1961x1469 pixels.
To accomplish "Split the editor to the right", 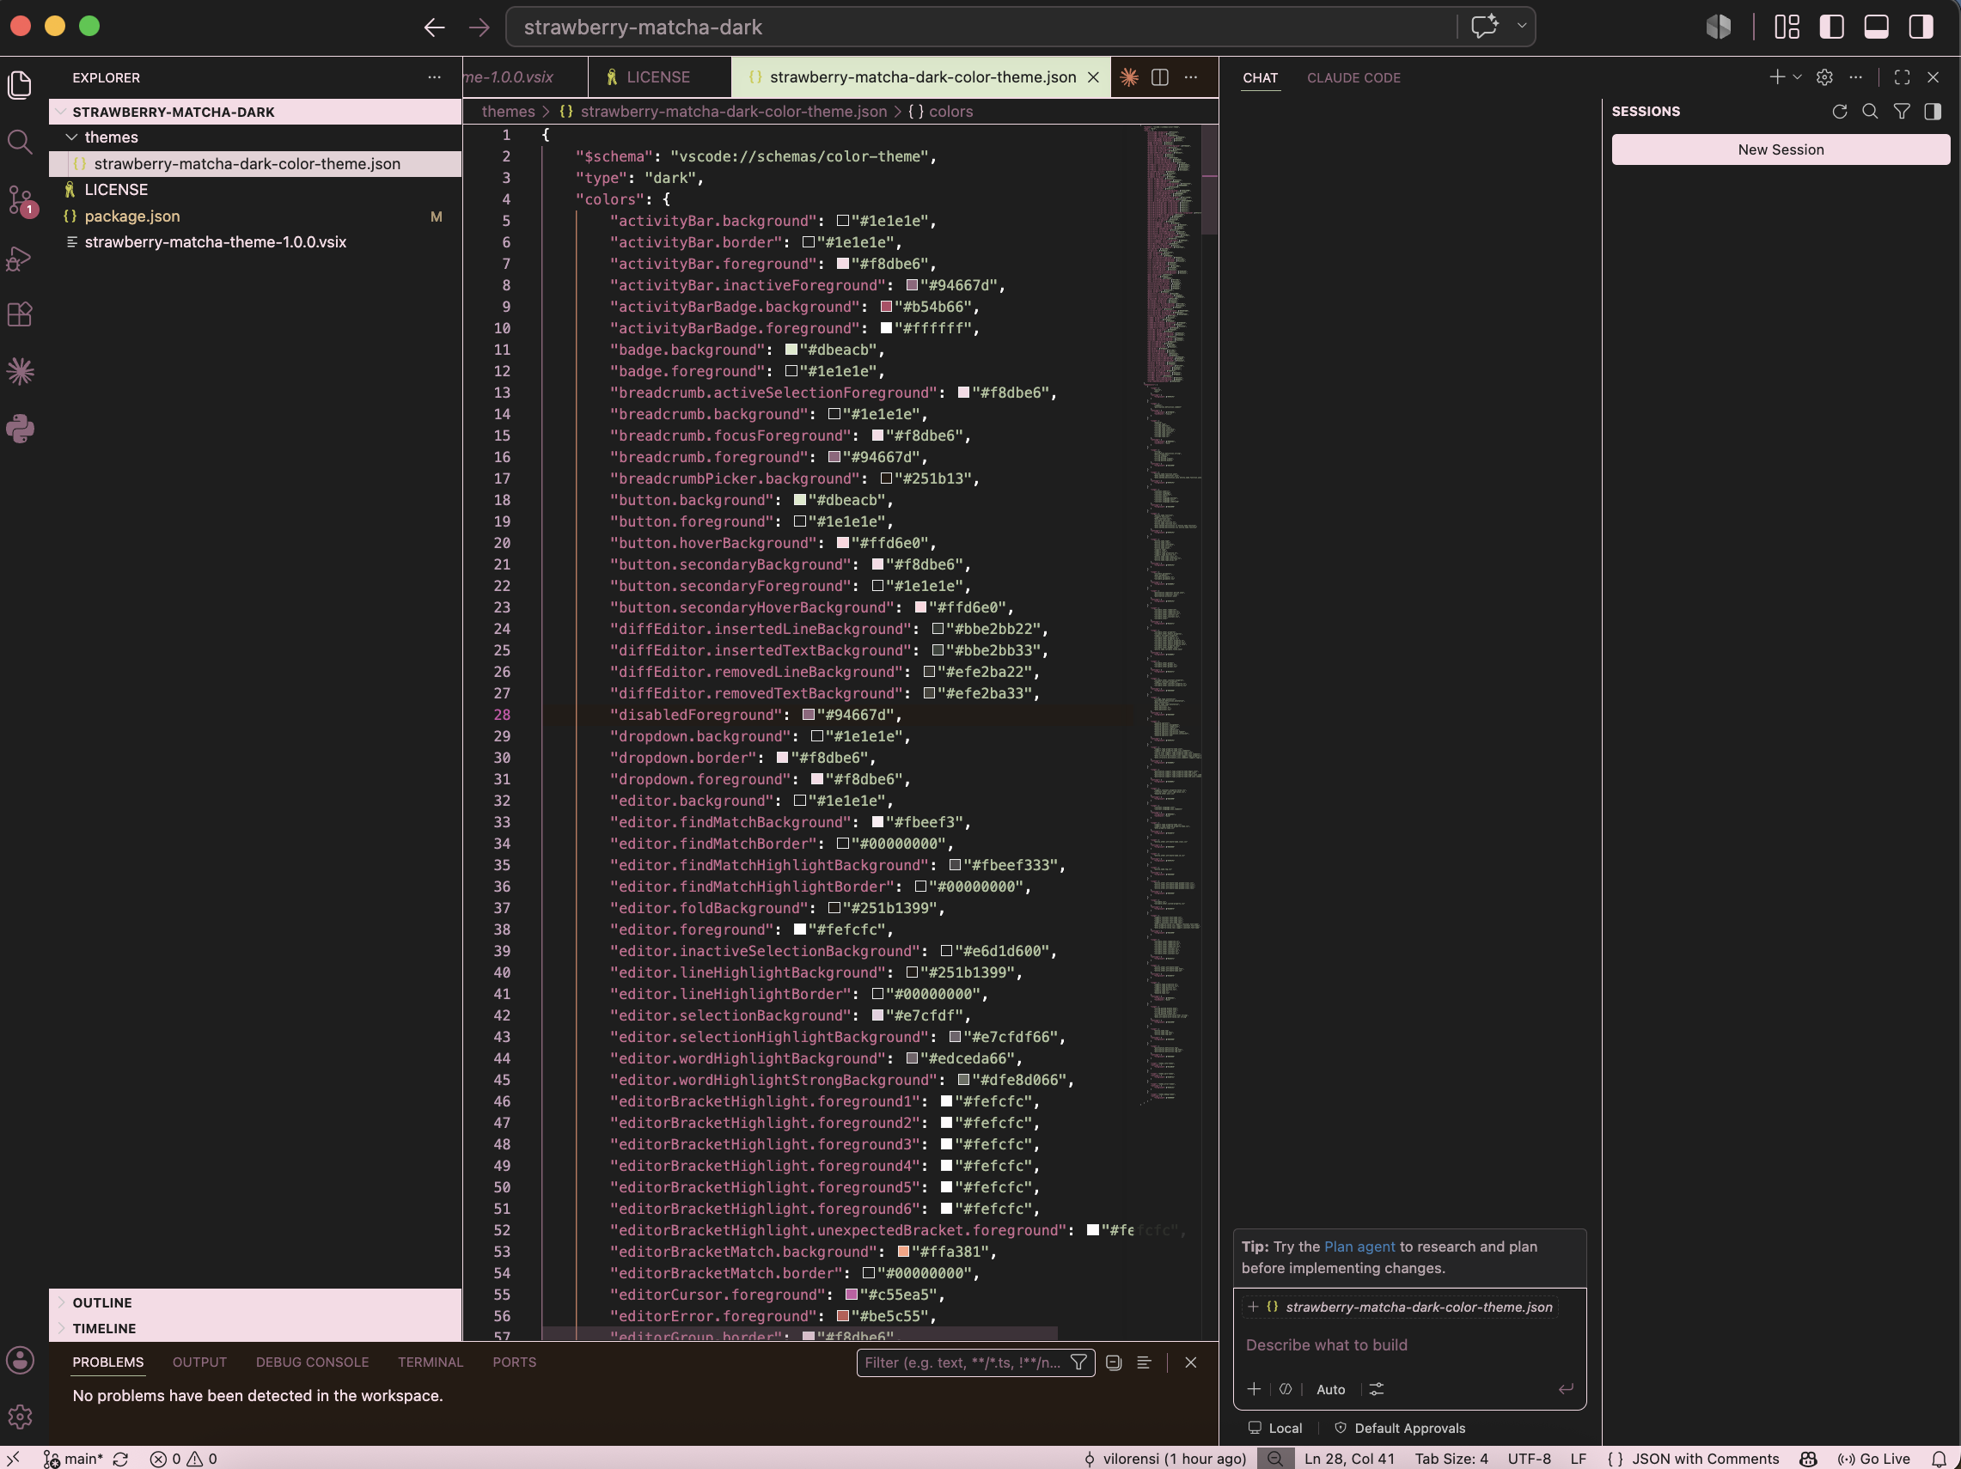I will point(1159,77).
